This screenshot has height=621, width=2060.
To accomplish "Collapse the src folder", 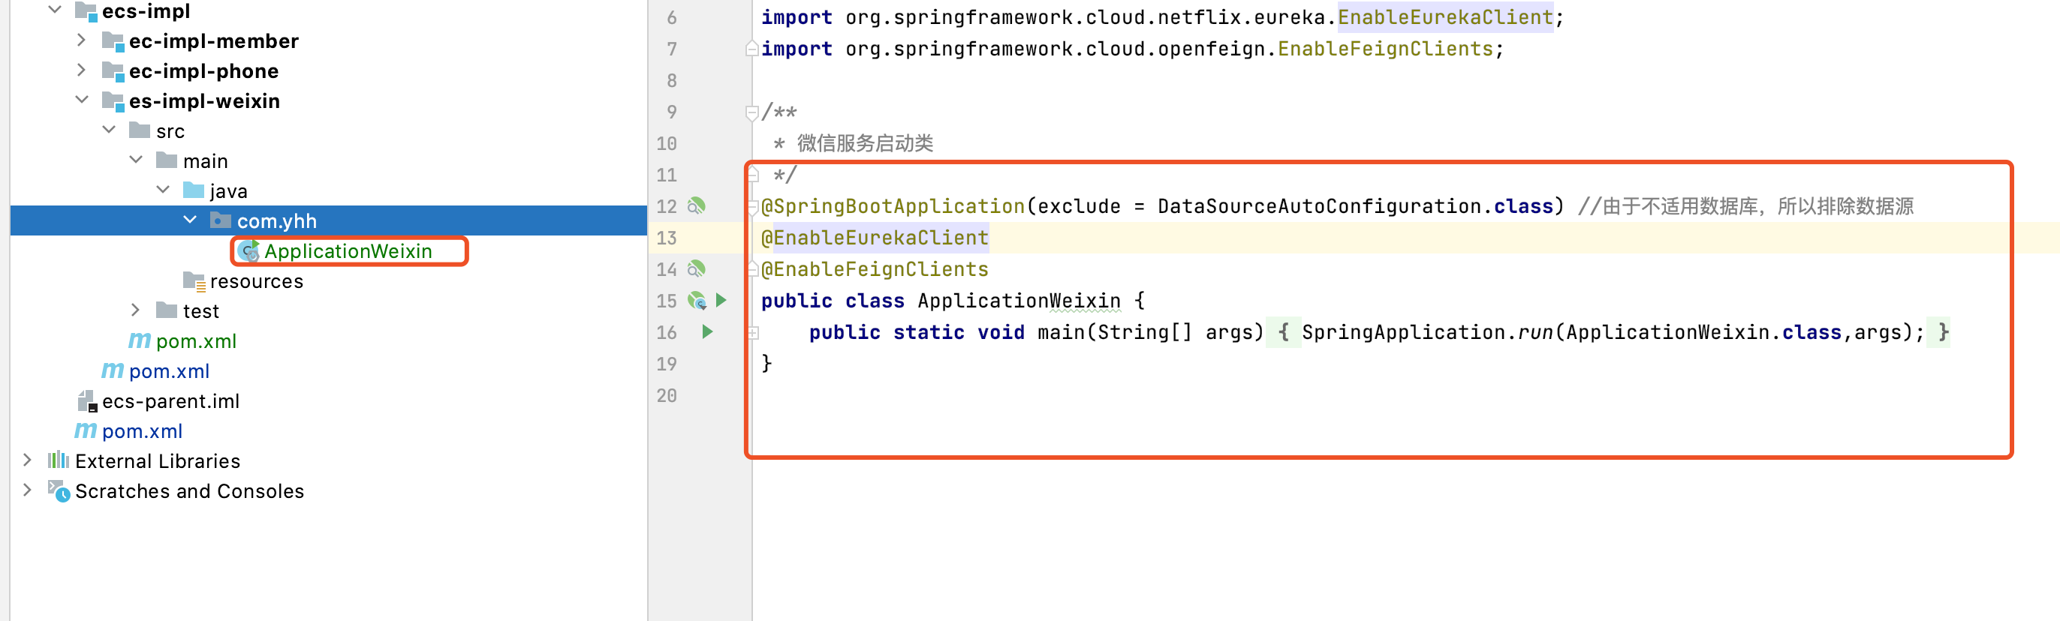I will pos(109,130).
